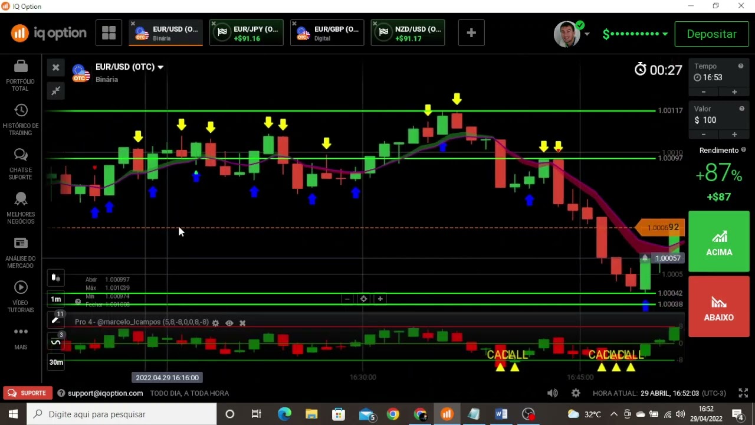
Task: Open platform settings gear in footer
Action: (x=576, y=393)
